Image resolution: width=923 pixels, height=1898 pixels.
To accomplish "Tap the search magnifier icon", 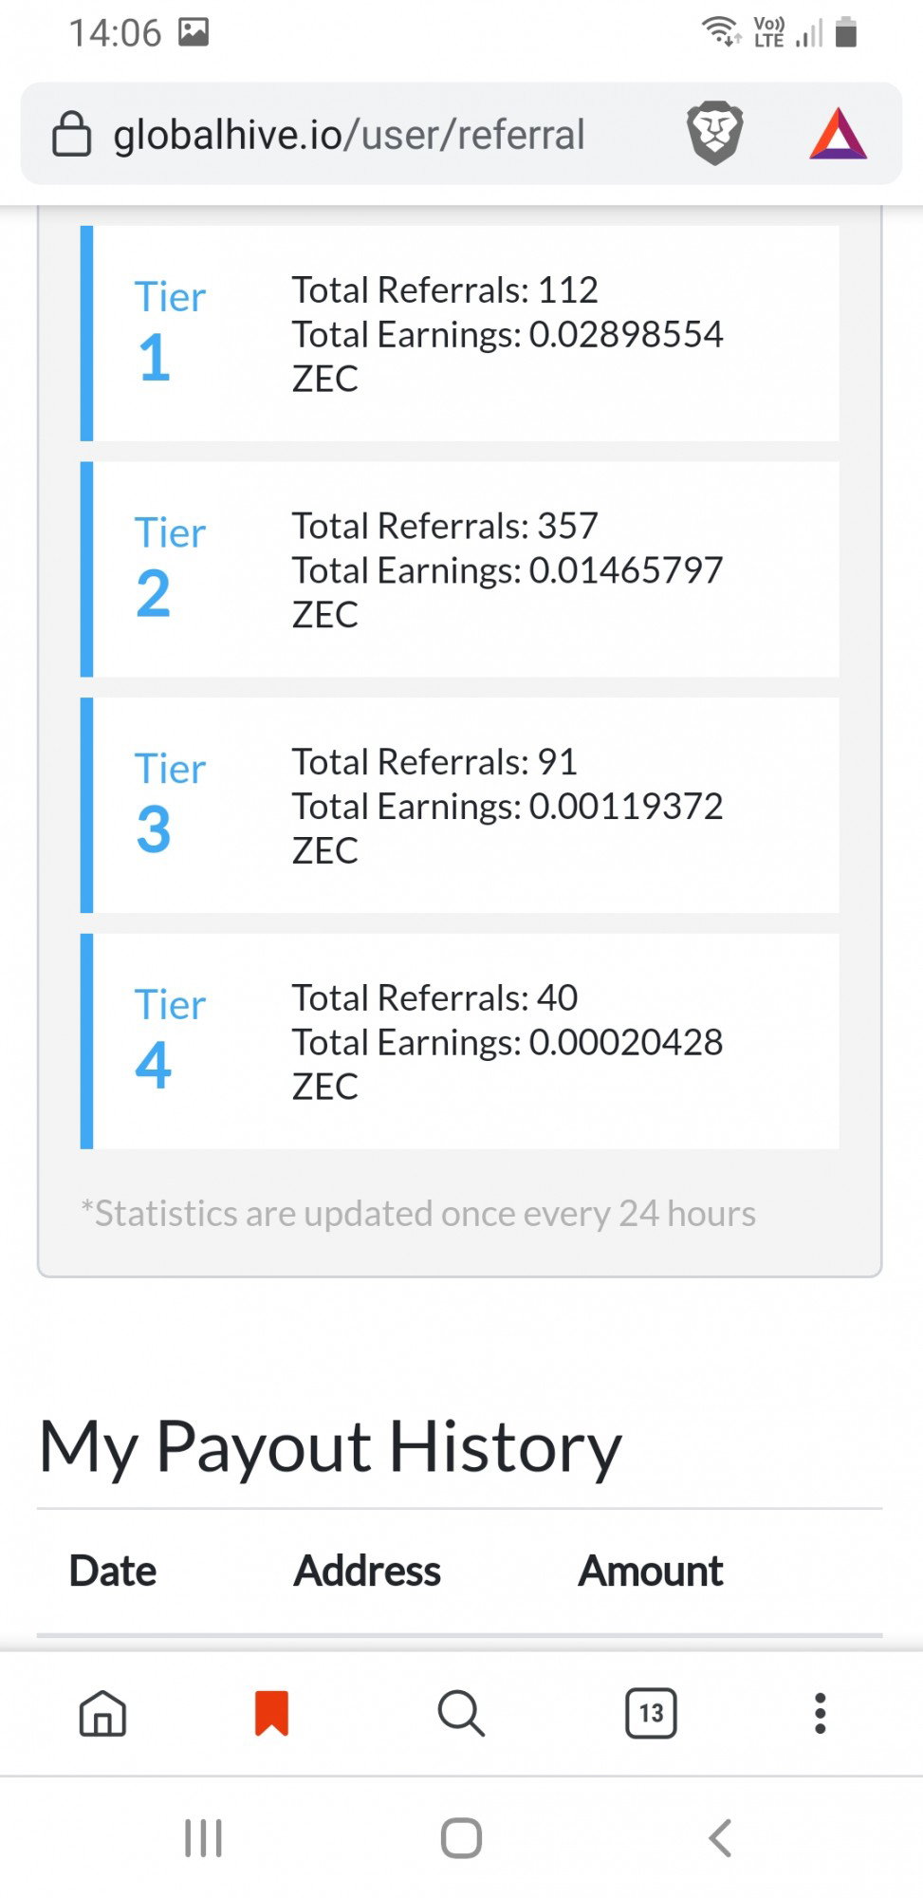I will [461, 1714].
